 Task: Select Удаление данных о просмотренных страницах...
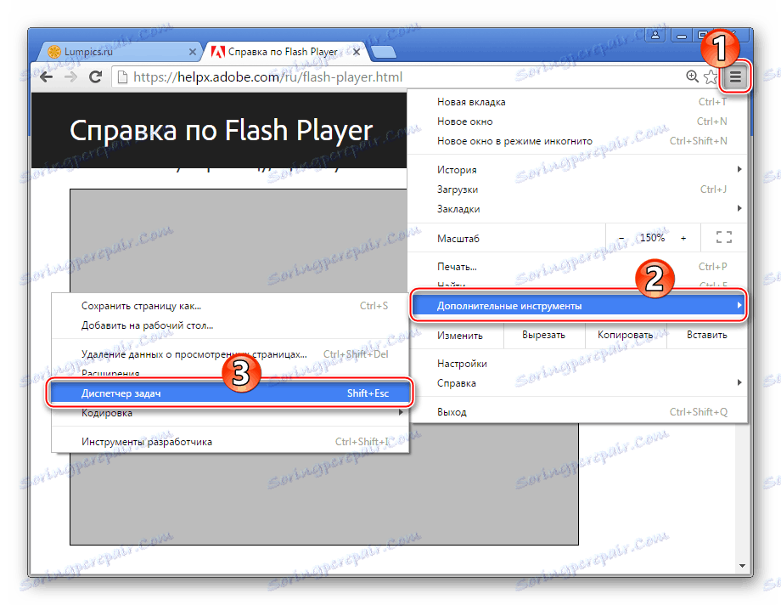230,354
